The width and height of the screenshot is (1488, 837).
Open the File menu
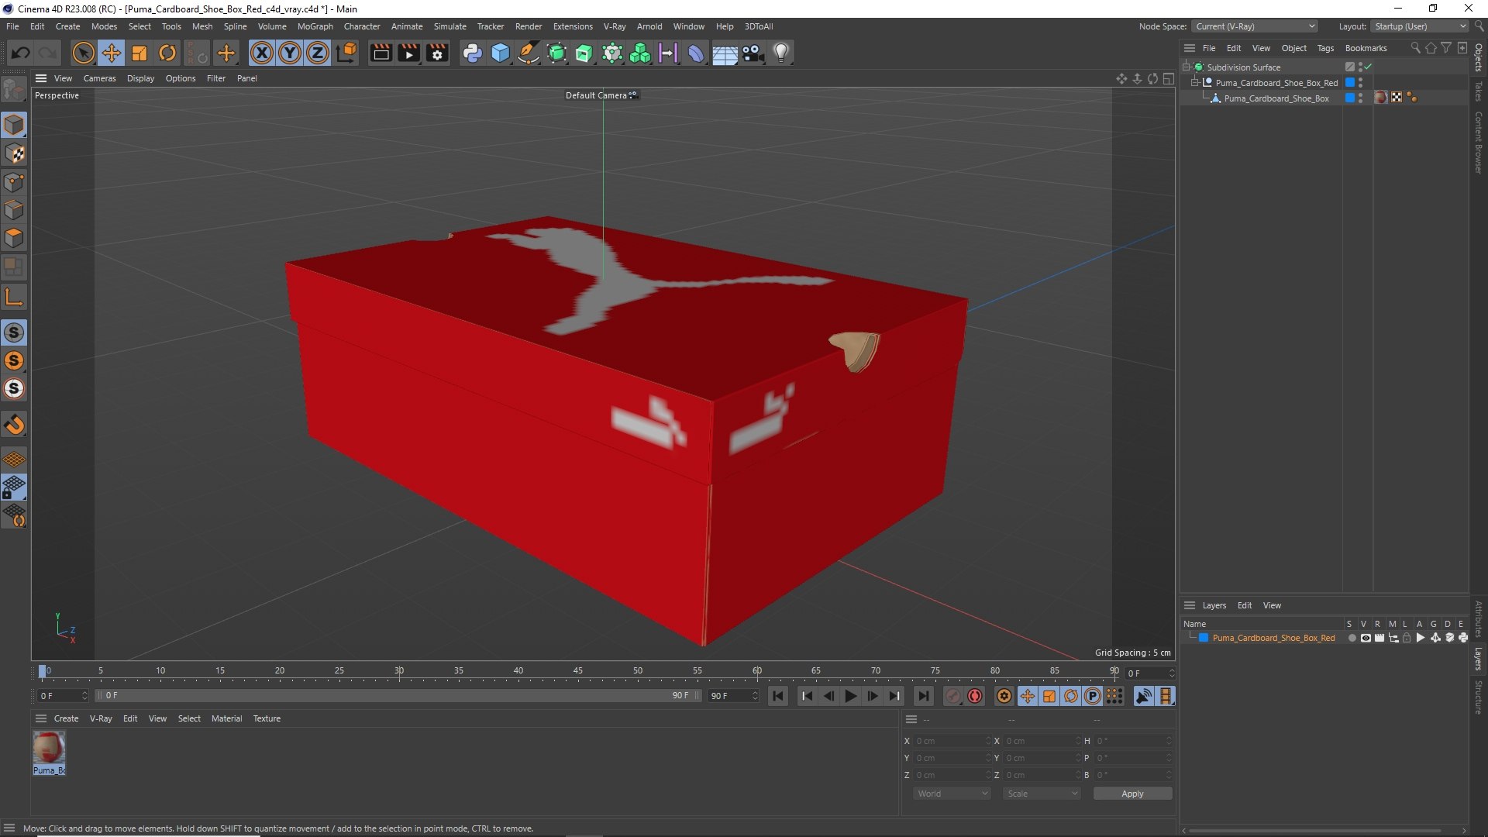coord(12,26)
